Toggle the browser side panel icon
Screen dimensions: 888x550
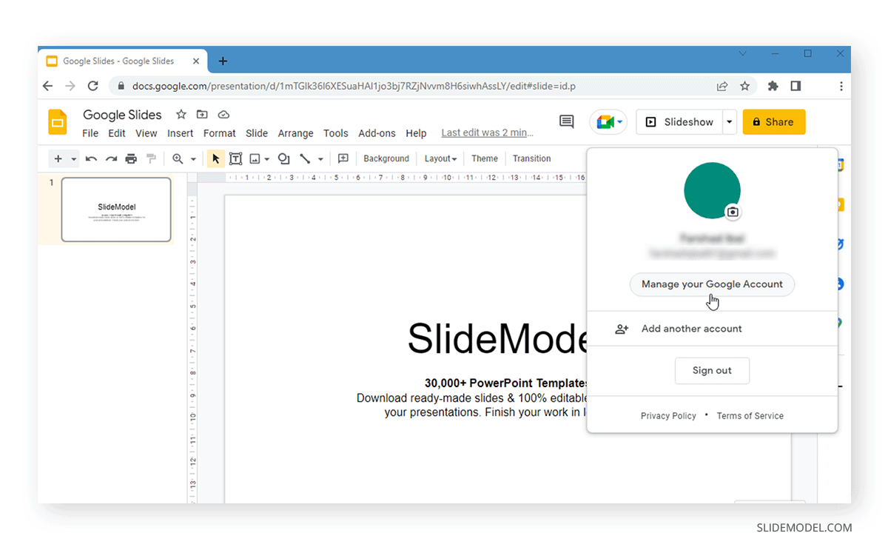tap(795, 86)
